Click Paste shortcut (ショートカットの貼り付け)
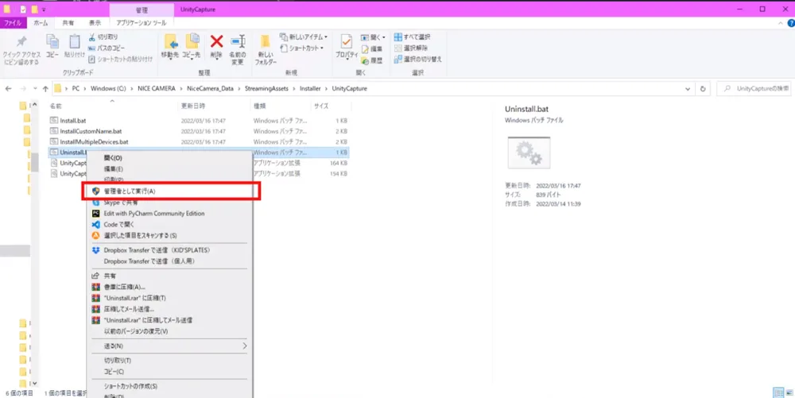Image resolution: width=795 pixels, height=398 pixels. click(120, 60)
